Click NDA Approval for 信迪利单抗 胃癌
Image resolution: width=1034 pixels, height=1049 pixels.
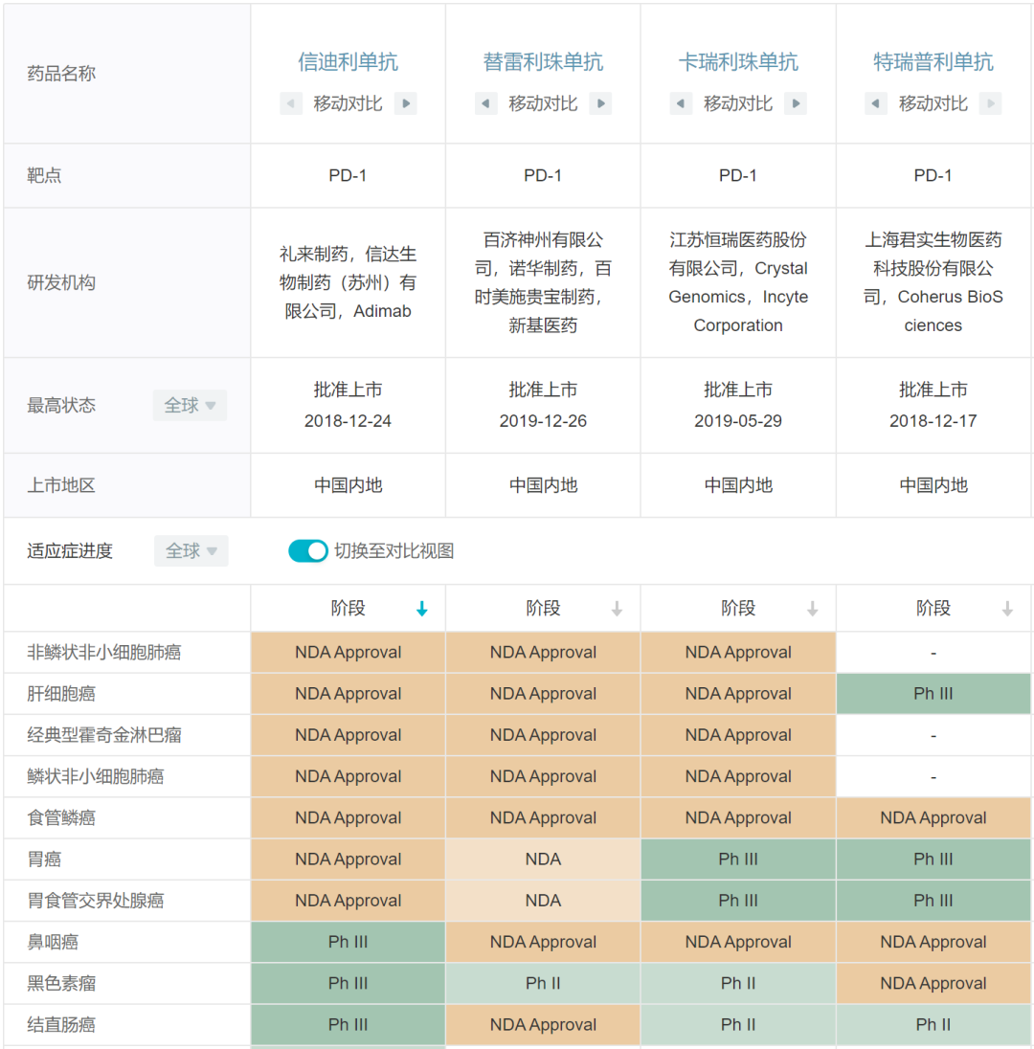348,859
